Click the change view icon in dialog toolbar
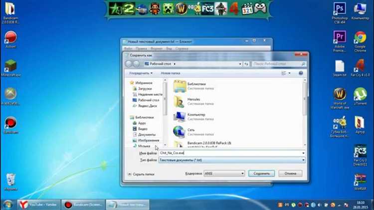Image resolution: width=374 pixels, height=210 pixels. pos(284,73)
